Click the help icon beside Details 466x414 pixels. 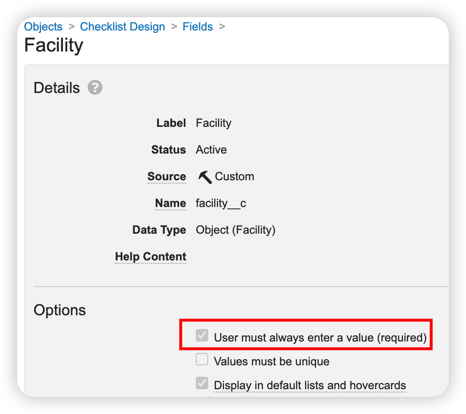coord(95,88)
